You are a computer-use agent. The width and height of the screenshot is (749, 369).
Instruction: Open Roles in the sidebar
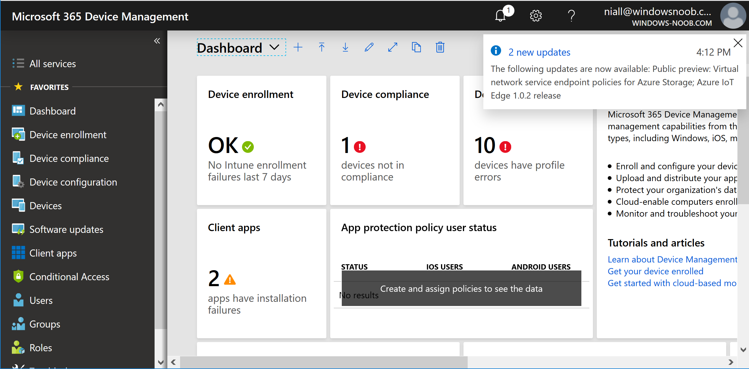click(x=41, y=348)
